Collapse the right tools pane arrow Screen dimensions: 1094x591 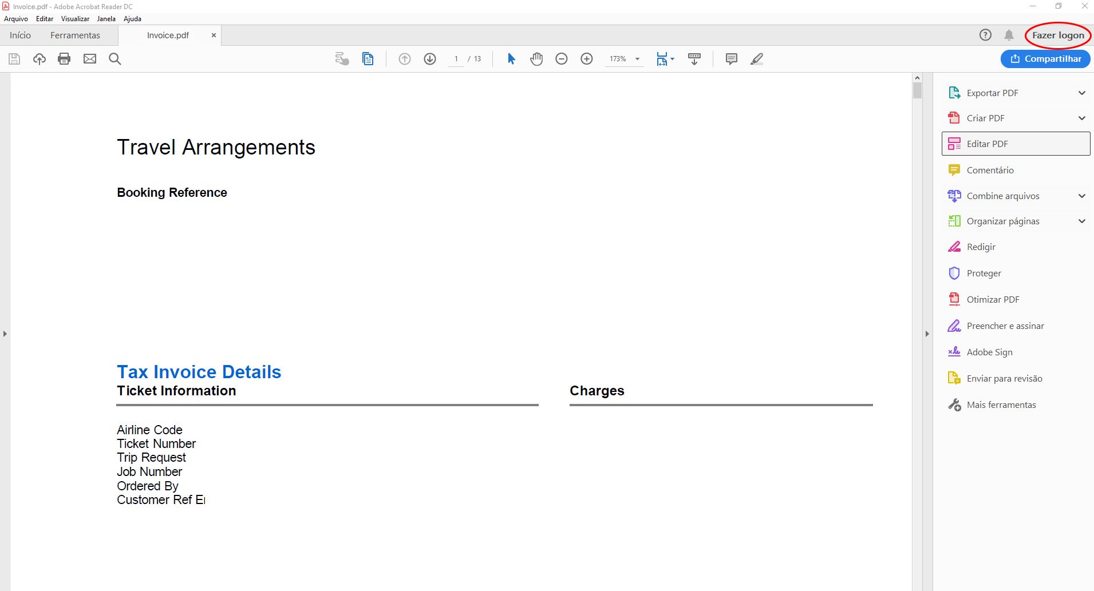tap(927, 334)
